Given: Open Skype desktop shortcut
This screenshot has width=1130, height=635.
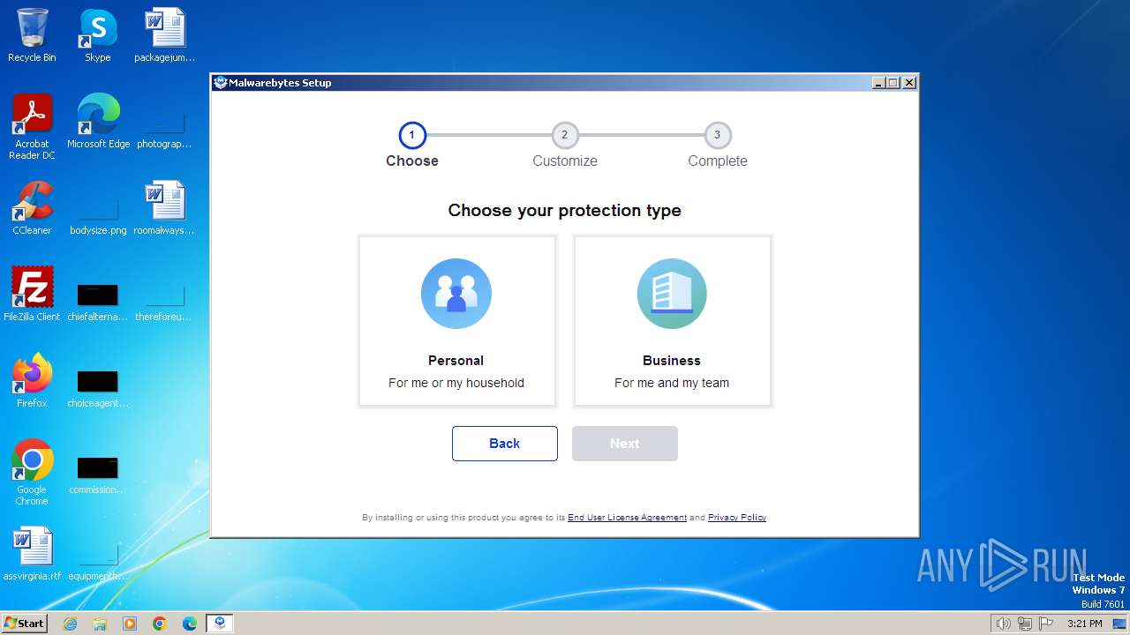Looking at the screenshot, I should pyautogui.click(x=97, y=35).
